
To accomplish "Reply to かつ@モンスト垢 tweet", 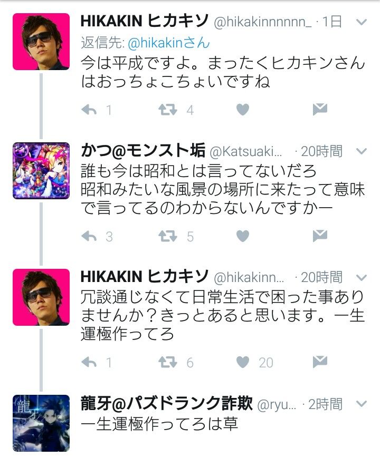I will click(89, 236).
